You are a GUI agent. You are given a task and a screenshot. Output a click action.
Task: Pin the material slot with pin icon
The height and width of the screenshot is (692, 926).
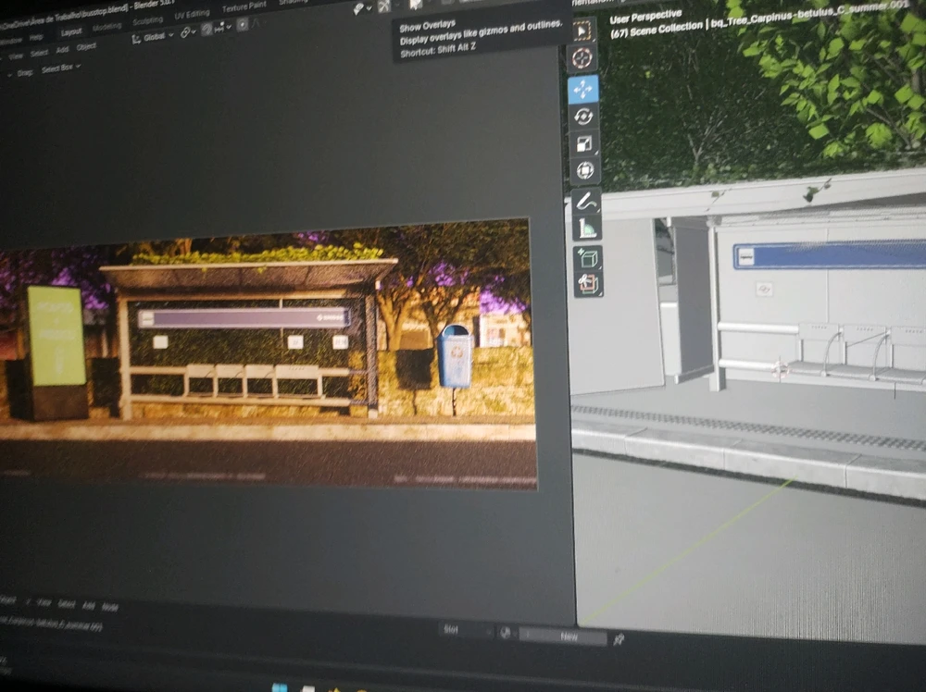point(619,638)
